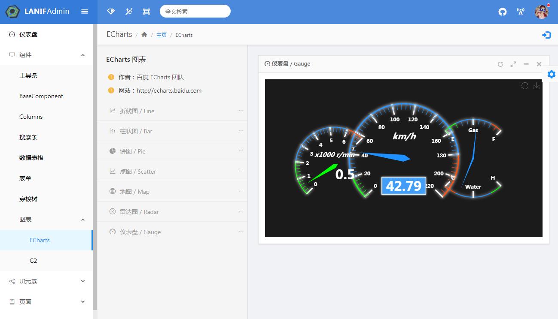Click into the 全文检索 search box

click(x=195, y=12)
